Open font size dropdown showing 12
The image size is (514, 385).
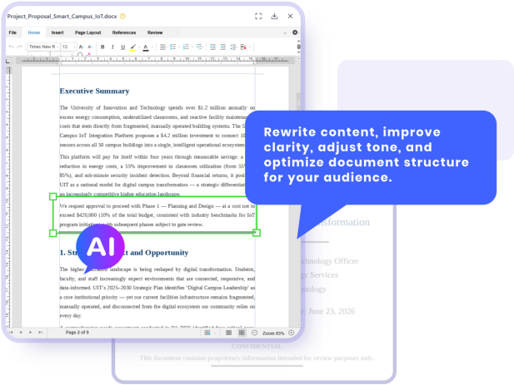pos(69,47)
